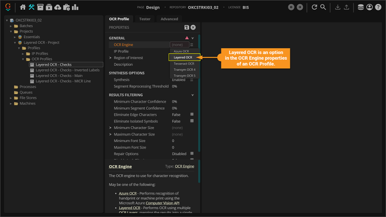Viewport: 386px width, 217px height.
Task: Switch to the OCR Profile tab
Action: tap(119, 19)
